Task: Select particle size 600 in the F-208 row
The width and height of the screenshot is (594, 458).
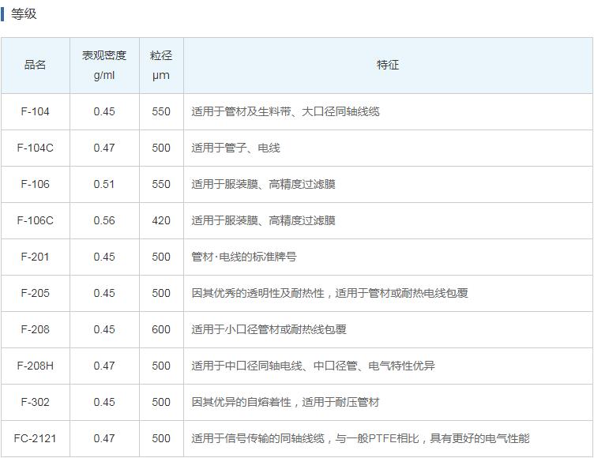Action: (161, 329)
